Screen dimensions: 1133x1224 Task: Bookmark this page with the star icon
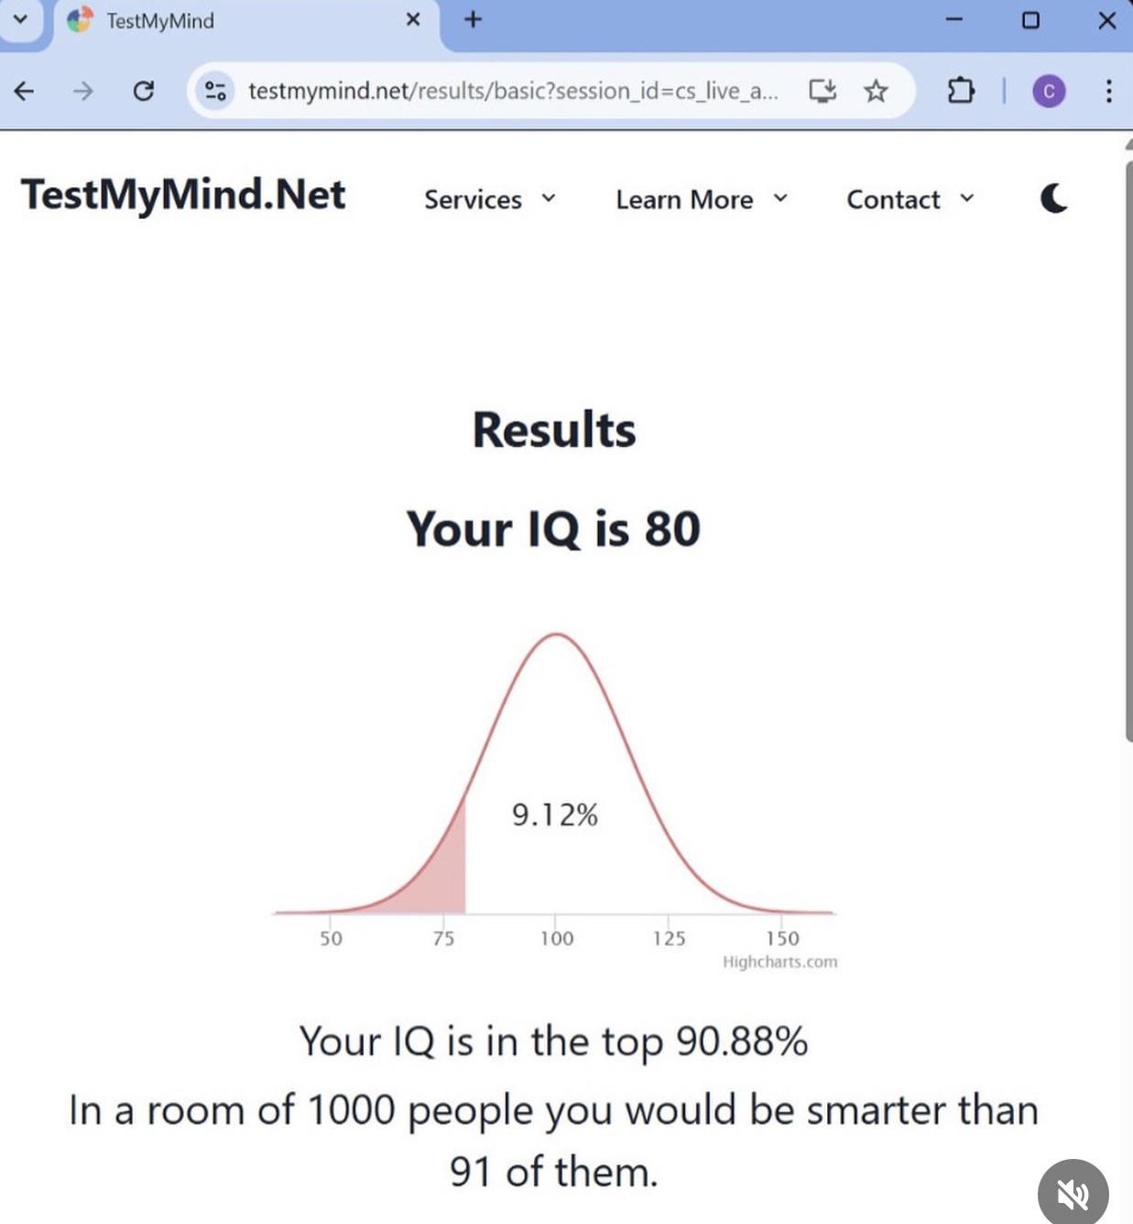point(876,91)
